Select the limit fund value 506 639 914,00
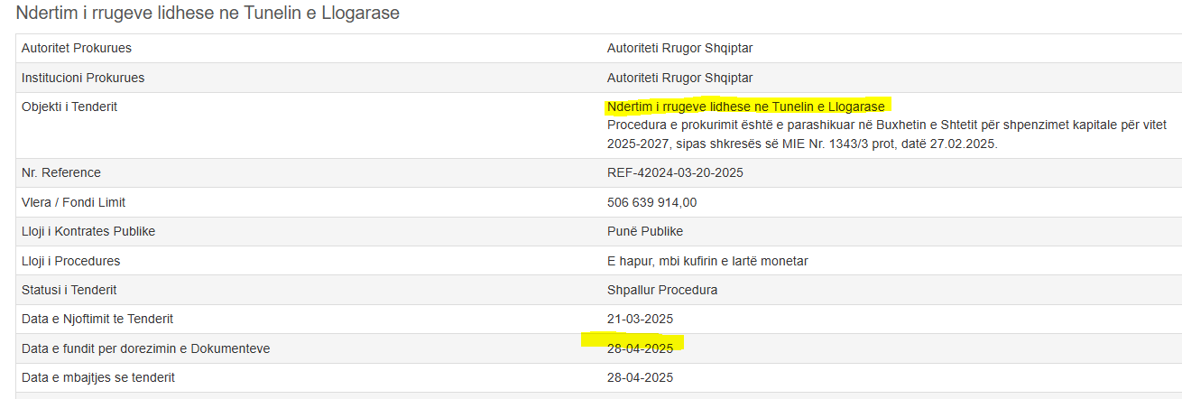1182x399 pixels. point(651,202)
